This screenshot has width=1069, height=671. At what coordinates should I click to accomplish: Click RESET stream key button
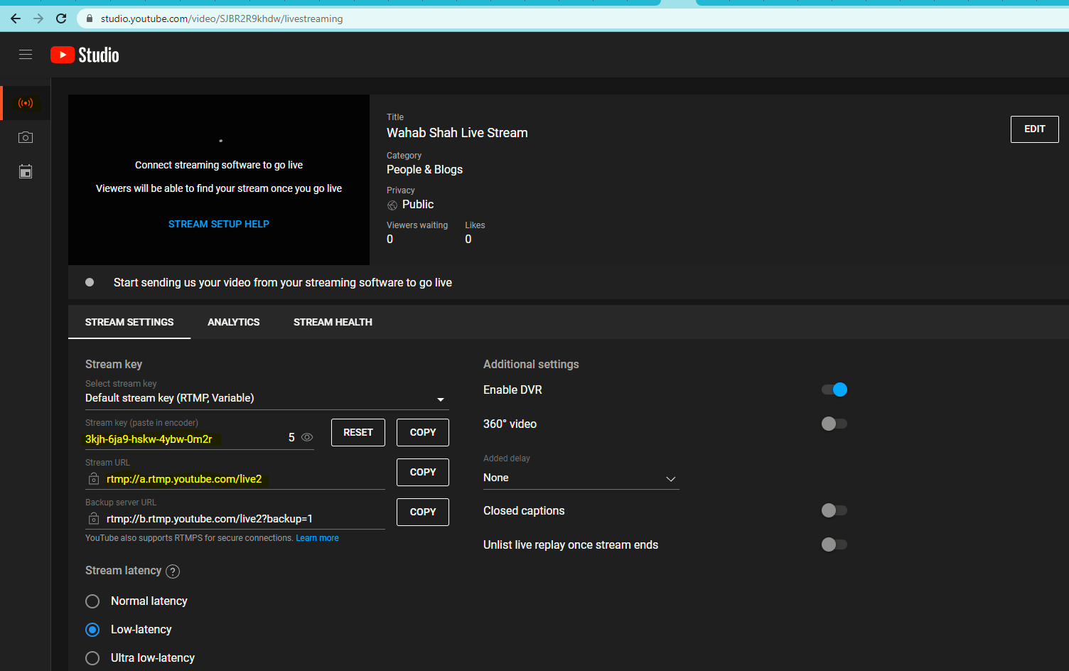coord(358,432)
